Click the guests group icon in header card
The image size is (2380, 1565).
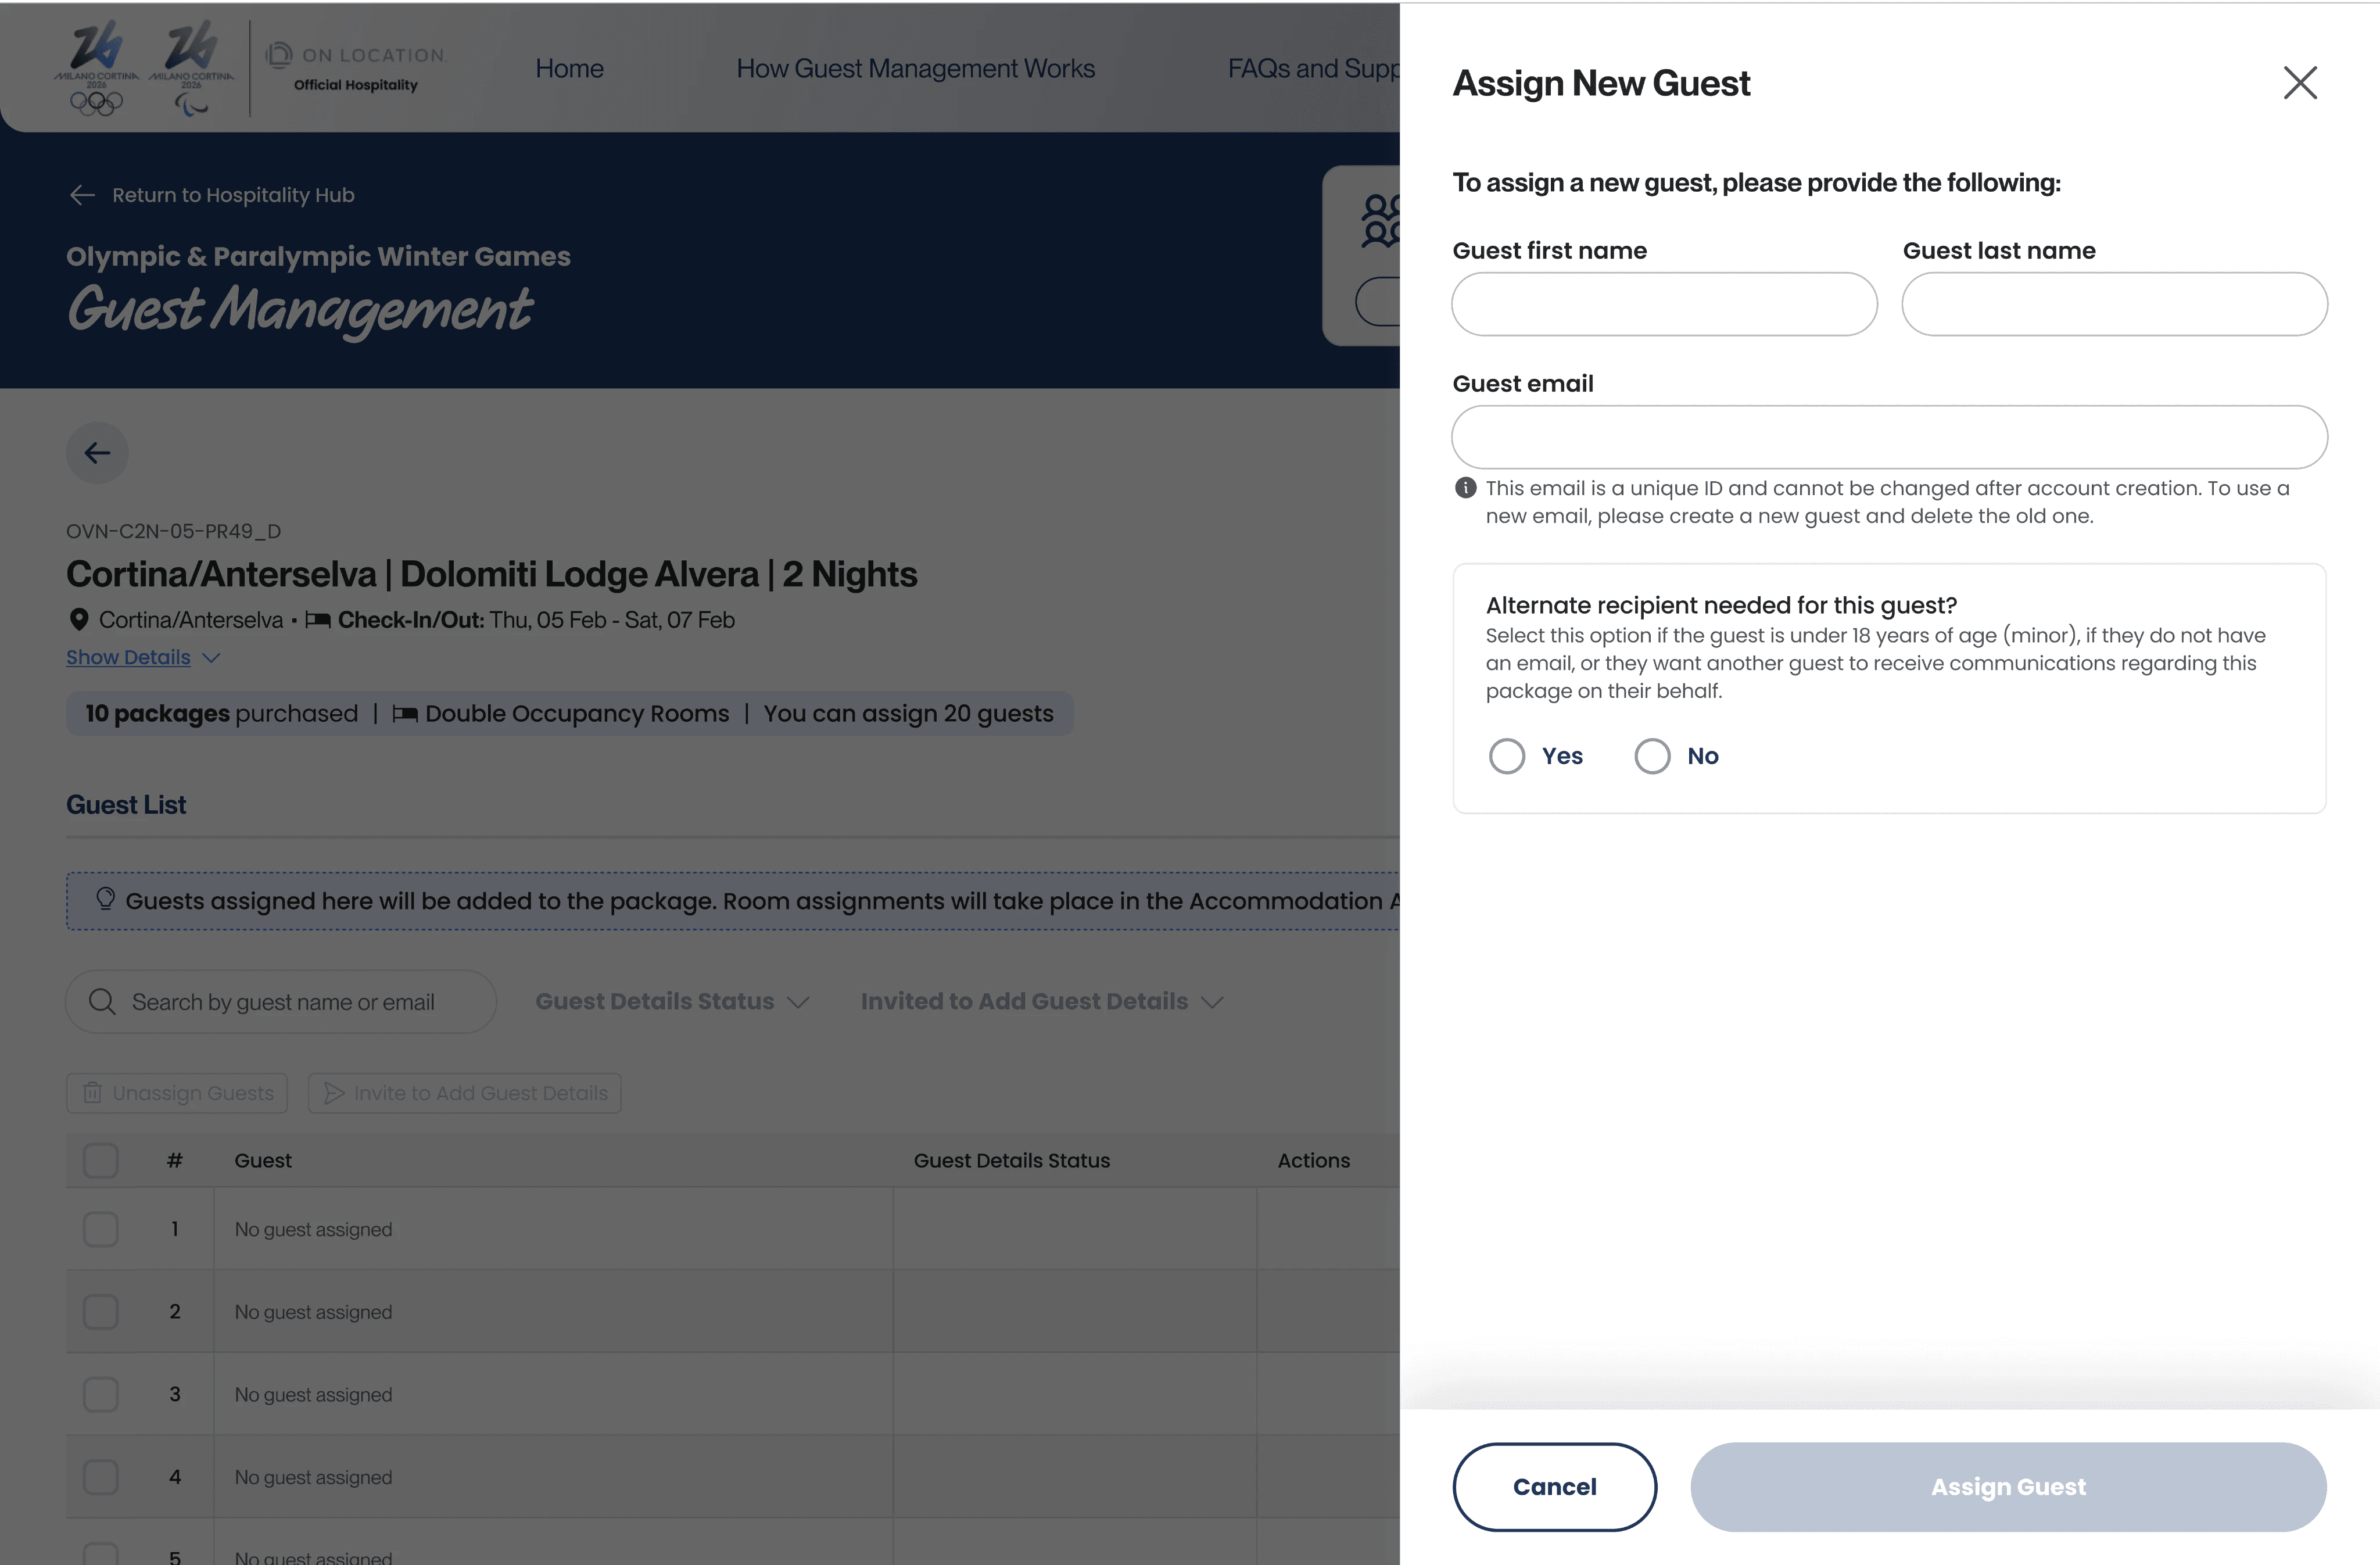coord(1381,220)
